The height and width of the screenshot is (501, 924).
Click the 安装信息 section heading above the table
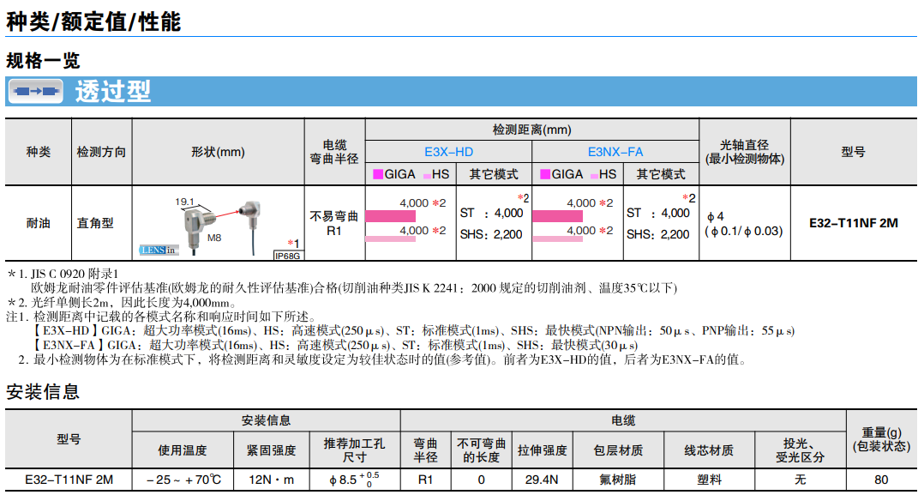[43, 392]
